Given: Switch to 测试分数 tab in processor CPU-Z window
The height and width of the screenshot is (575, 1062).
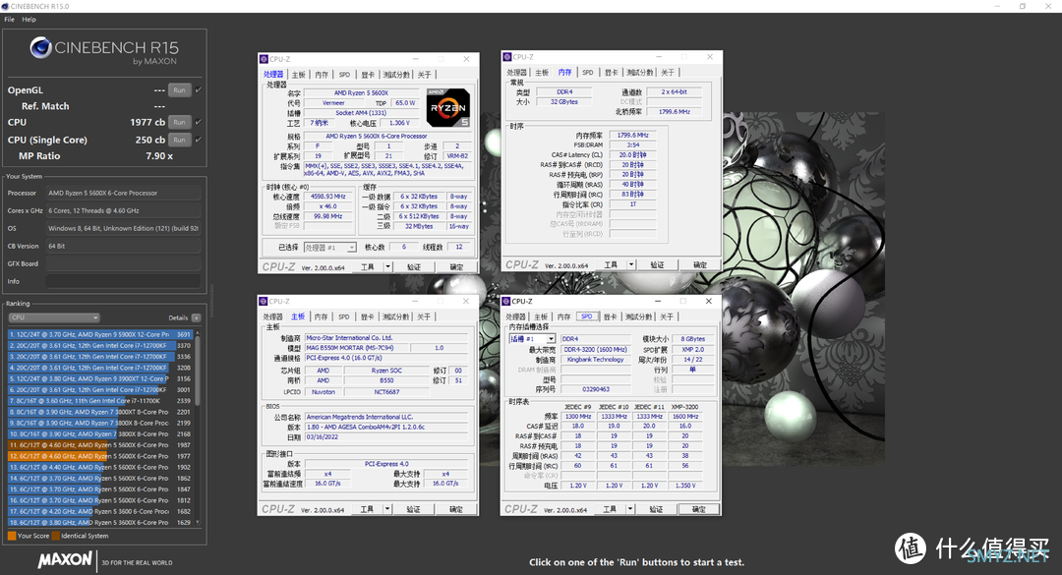Looking at the screenshot, I should [x=396, y=75].
